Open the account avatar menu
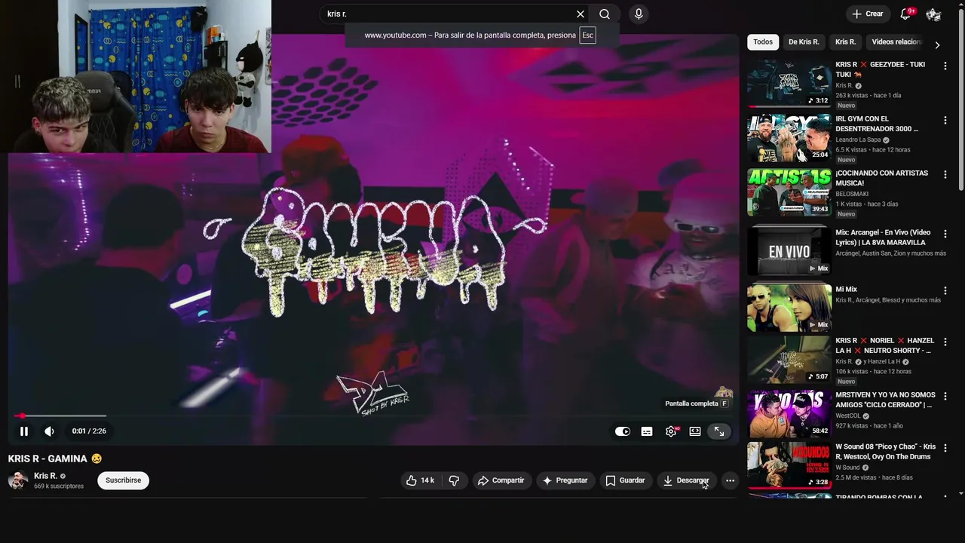The image size is (965, 543). (x=933, y=14)
